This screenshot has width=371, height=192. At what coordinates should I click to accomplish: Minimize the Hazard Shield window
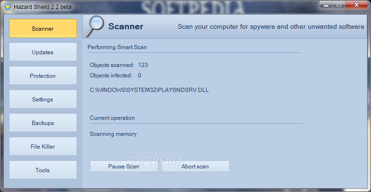click(x=326, y=5)
